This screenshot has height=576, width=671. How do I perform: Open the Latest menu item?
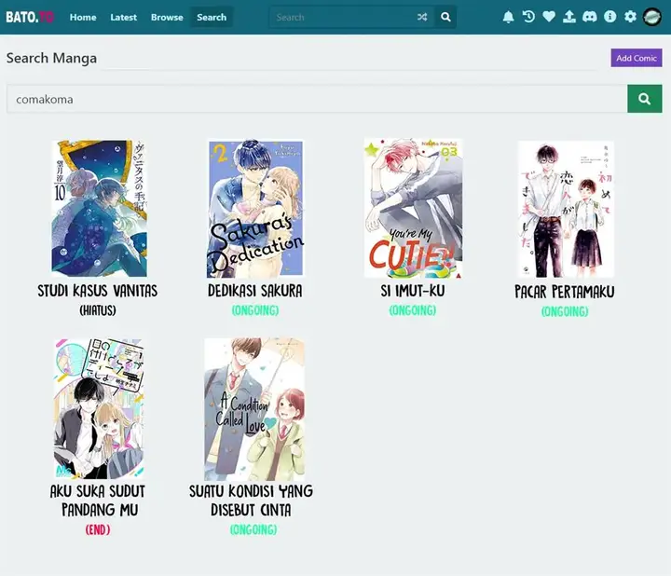coord(123,17)
